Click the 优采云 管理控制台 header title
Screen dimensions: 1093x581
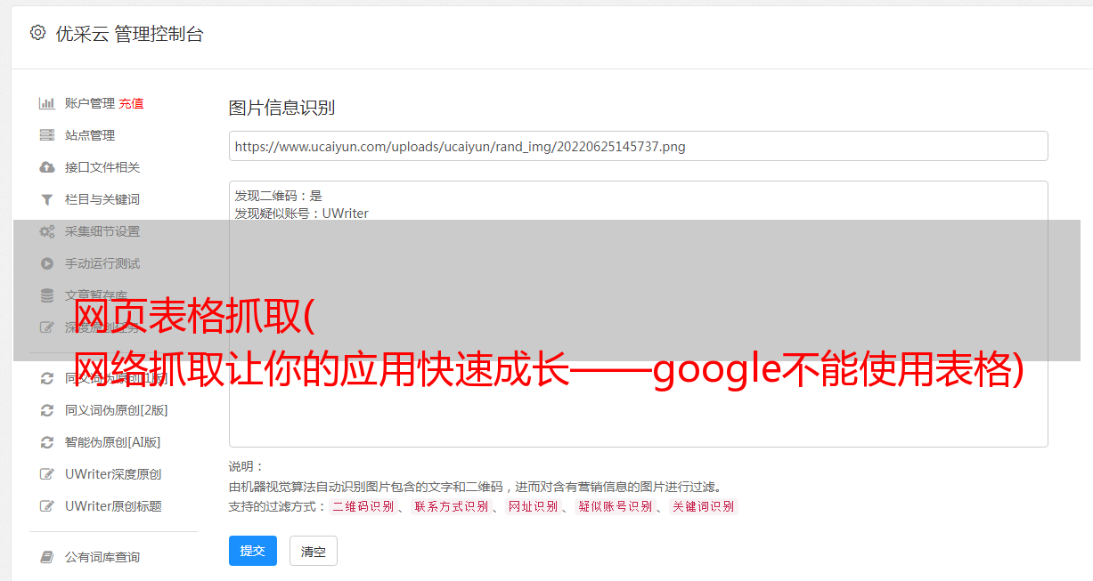(x=129, y=34)
